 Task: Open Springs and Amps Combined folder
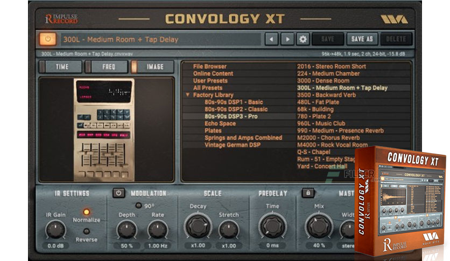pyautogui.click(x=243, y=138)
